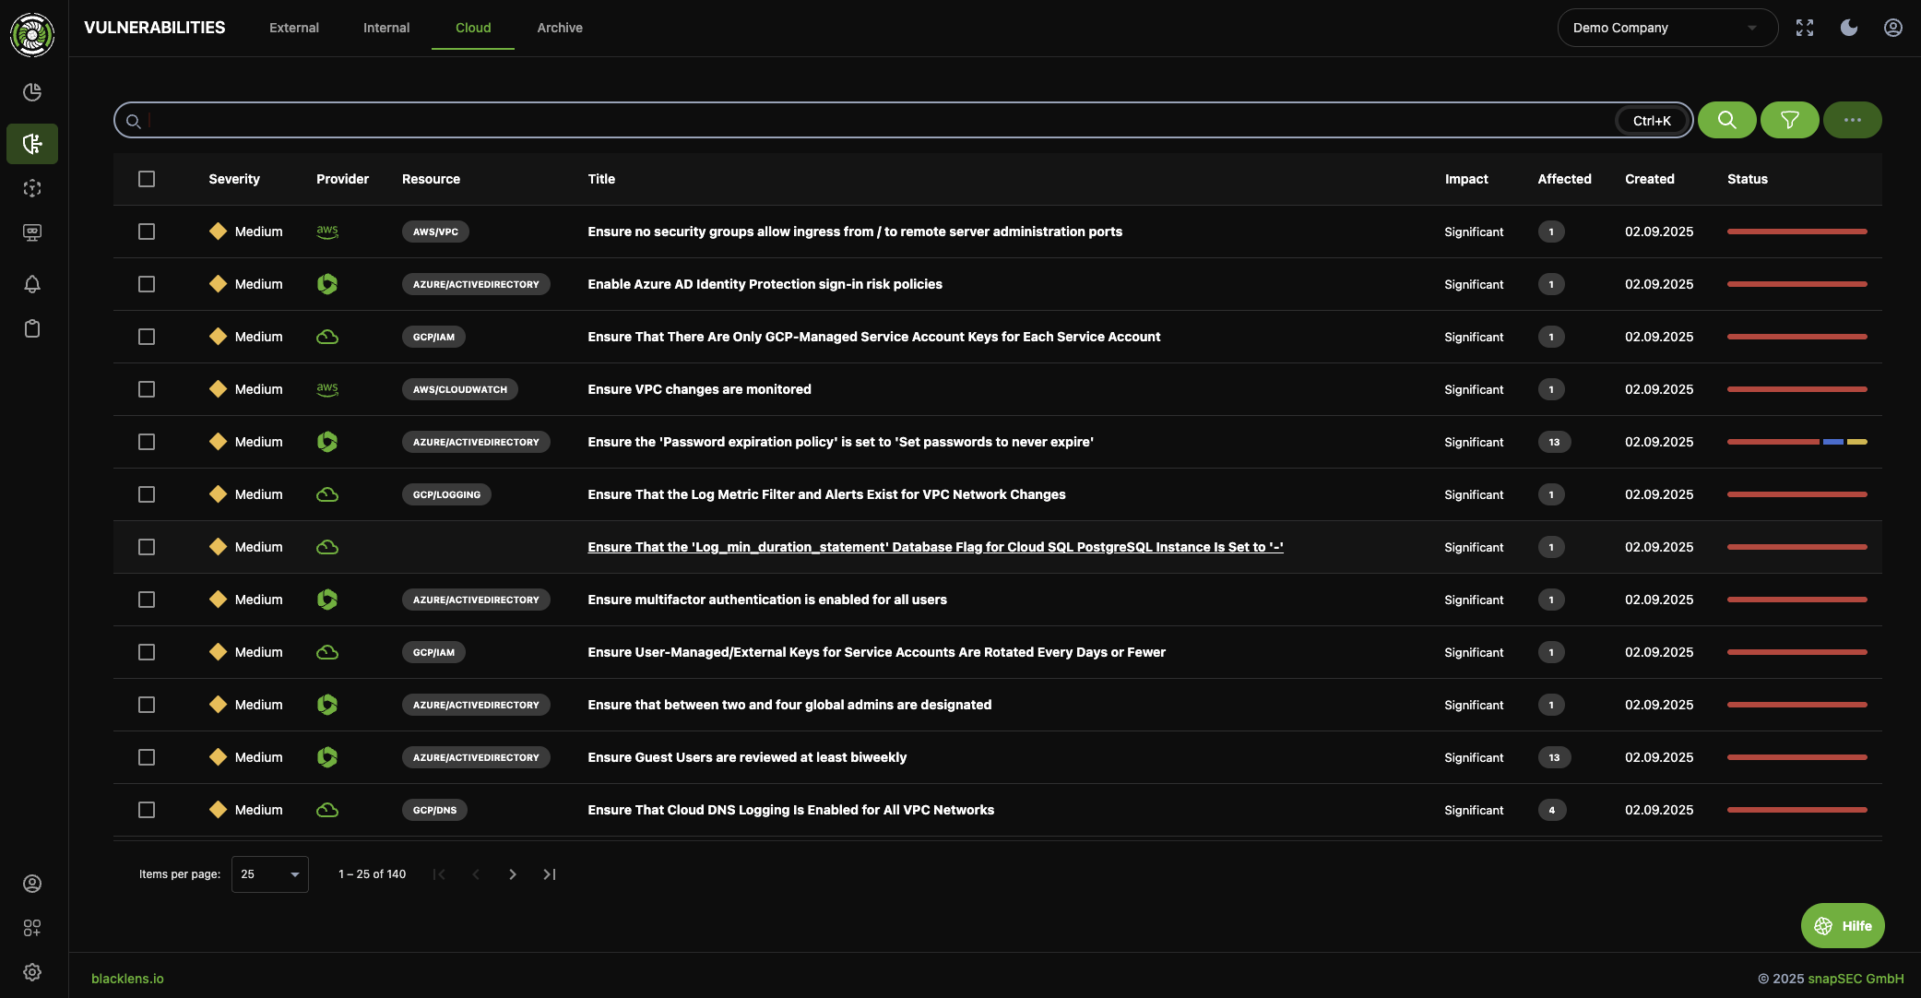Toggle fullscreen mode icon

click(x=1805, y=28)
